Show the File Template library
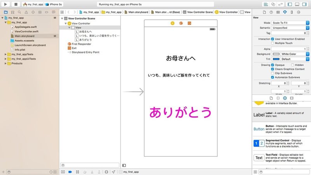Viewport: 311px width, 175px height. (x=271, y=98)
